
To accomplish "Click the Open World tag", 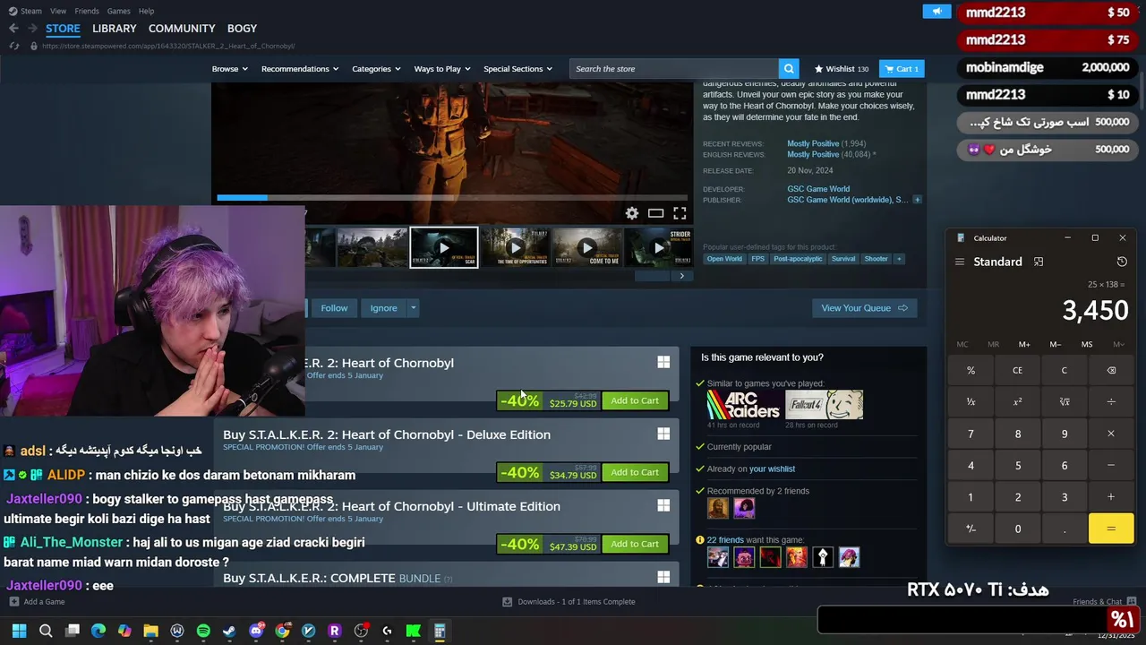I will tap(724, 259).
